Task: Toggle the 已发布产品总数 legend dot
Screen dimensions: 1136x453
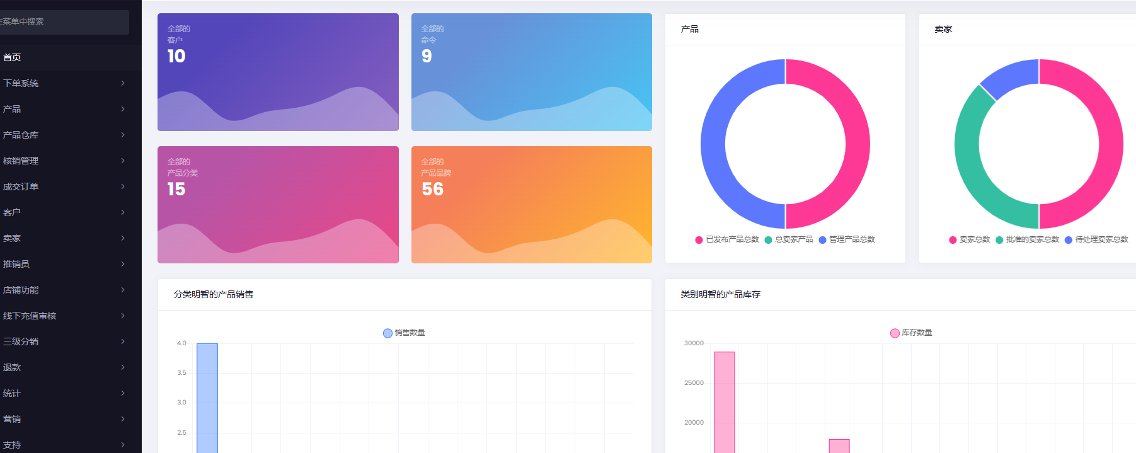Action: [x=699, y=240]
